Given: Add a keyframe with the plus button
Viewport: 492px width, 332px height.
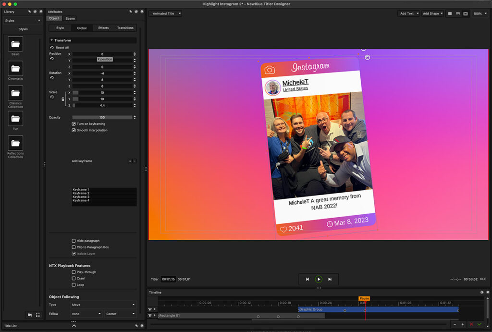Looking at the screenshot, I should pyautogui.click(x=130, y=161).
